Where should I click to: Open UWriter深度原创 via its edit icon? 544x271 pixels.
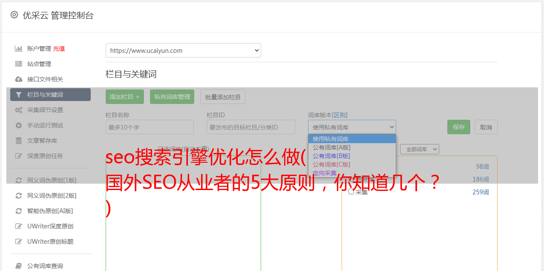click(18, 226)
